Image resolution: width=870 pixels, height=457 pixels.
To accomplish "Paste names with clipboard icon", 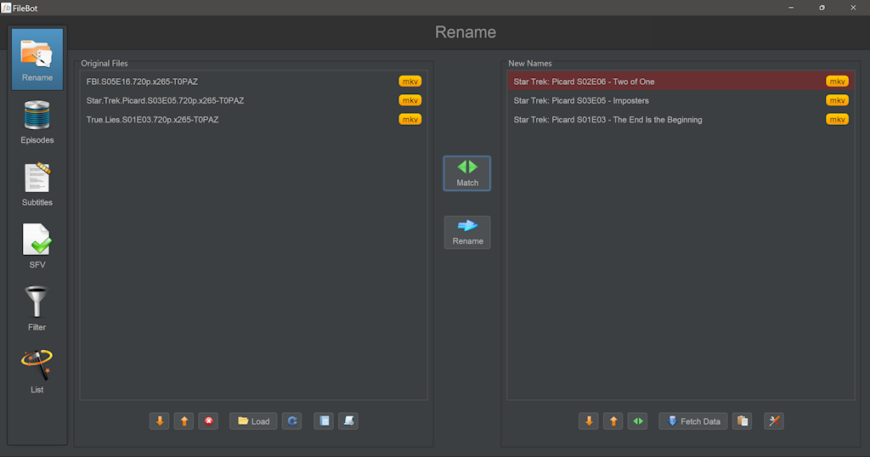I will coord(743,421).
